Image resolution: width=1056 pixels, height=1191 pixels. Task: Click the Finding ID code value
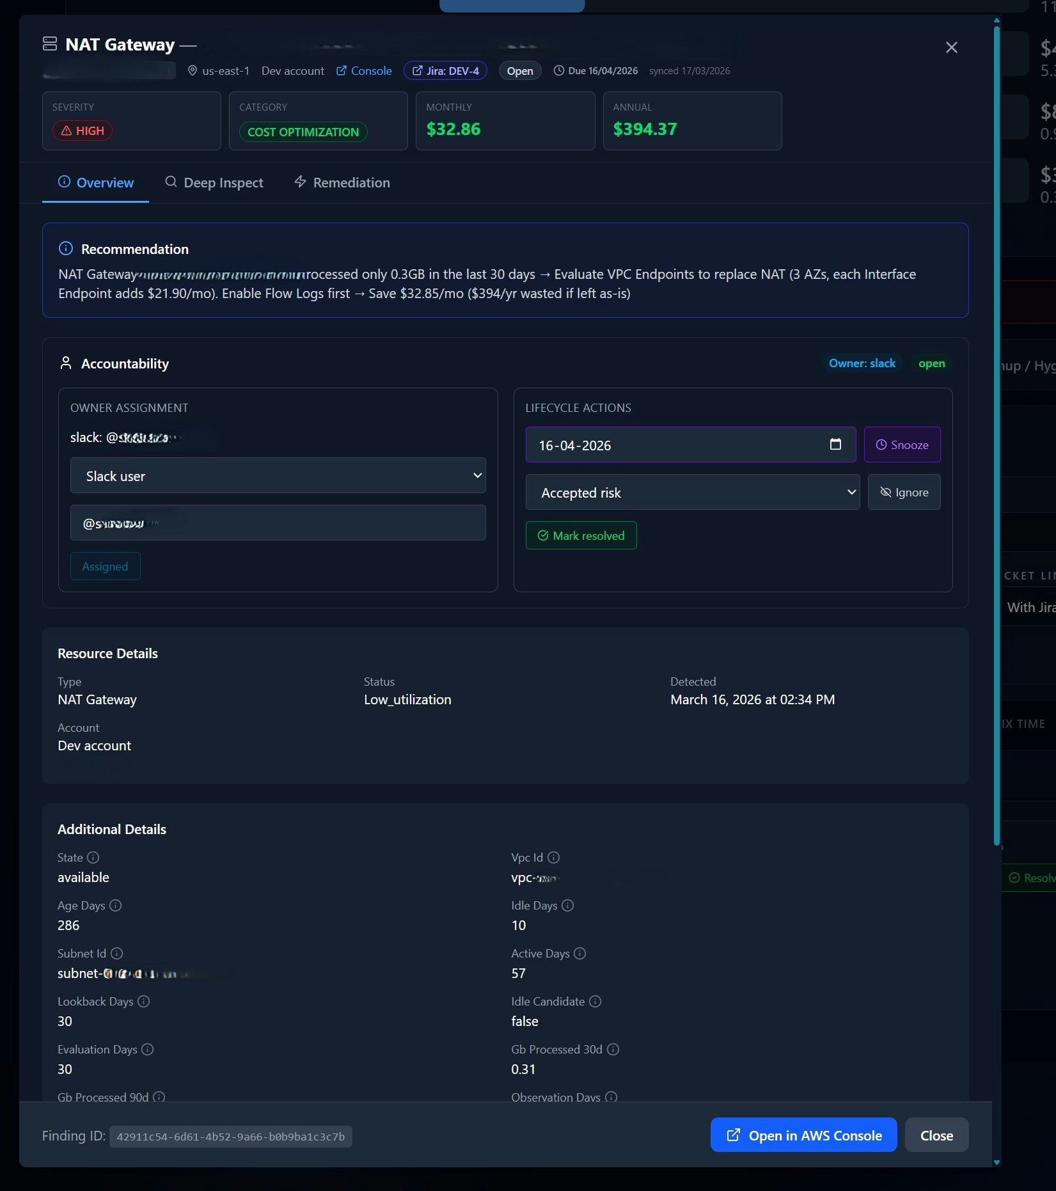coord(231,1137)
